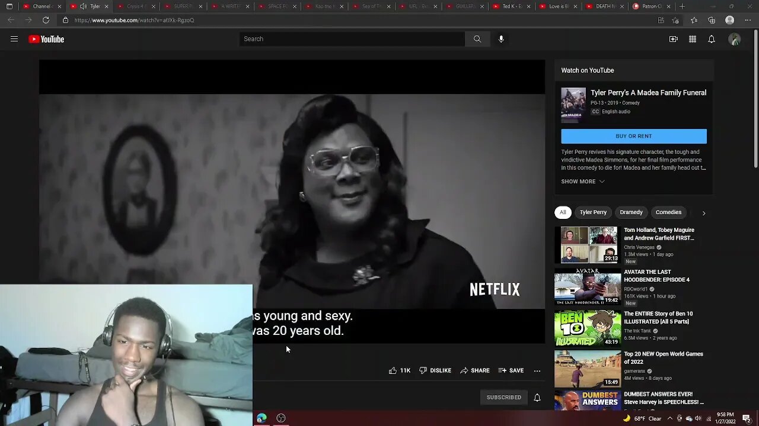Screen dimensions: 759x426
Task: Open the browser collections icon
Action: click(712, 20)
